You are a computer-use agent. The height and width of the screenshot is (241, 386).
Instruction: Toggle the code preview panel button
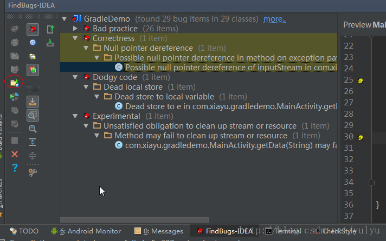click(33, 115)
